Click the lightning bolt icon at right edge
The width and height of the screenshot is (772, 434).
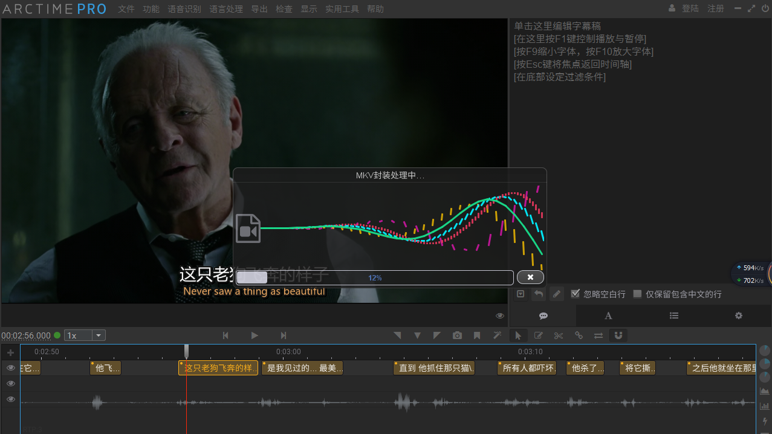pos(765,421)
